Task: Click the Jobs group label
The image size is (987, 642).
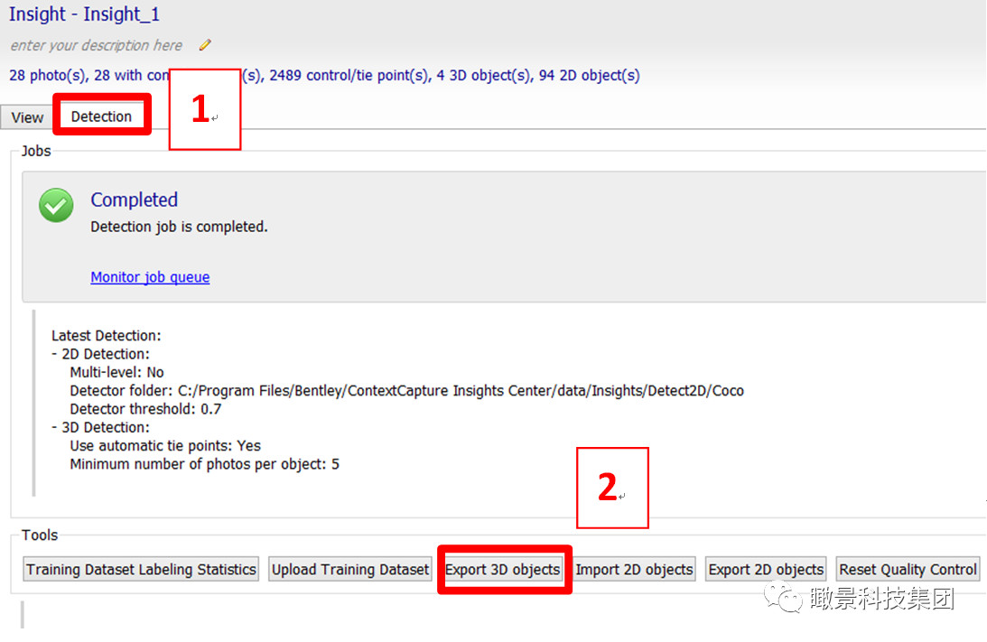Action: tap(36, 151)
